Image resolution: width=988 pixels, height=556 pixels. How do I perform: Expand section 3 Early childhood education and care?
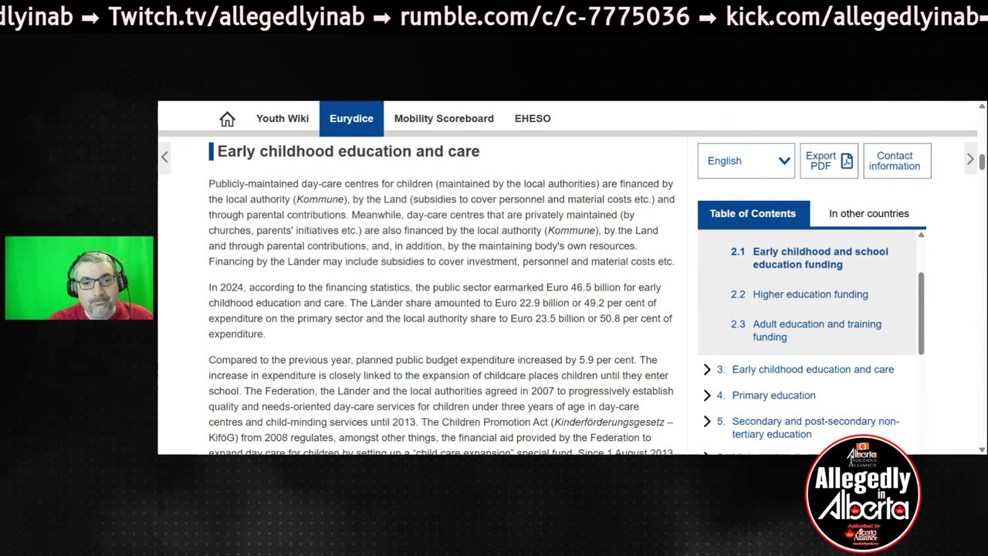point(707,370)
